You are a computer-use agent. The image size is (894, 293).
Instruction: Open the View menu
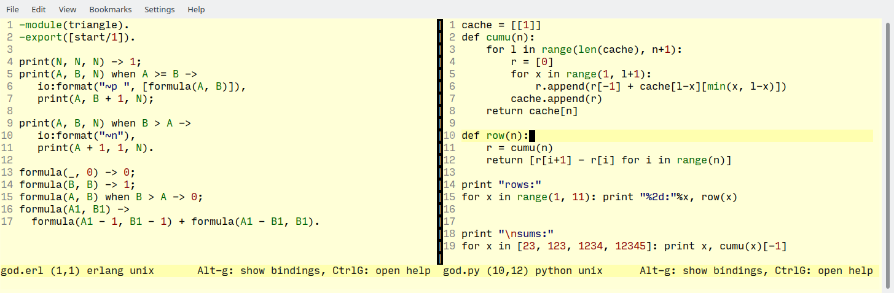coord(68,9)
